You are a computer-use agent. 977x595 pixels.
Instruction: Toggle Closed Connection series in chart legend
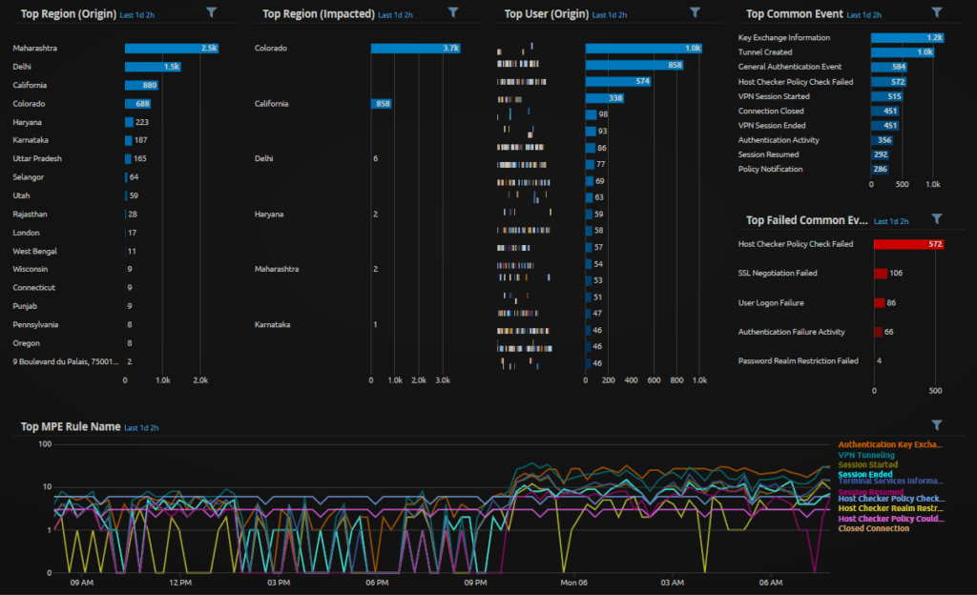pos(873,528)
